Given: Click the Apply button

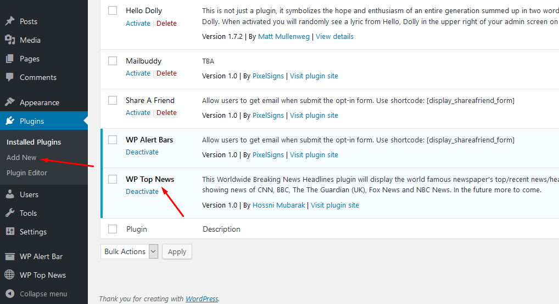Looking at the screenshot, I should coord(177,251).
